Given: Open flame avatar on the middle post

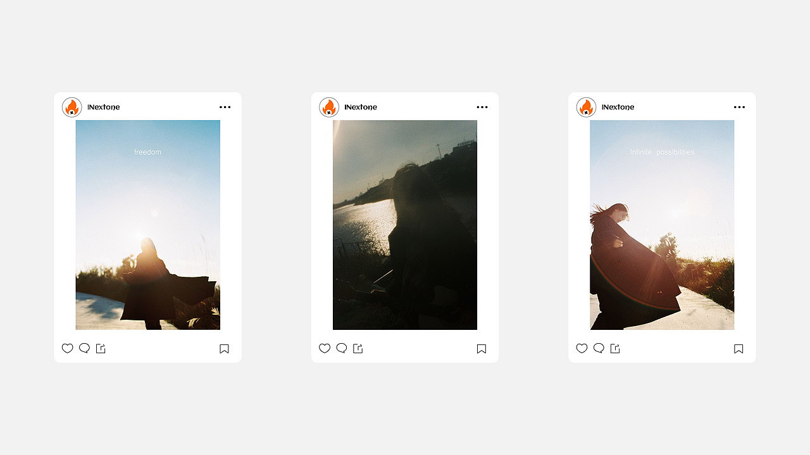Looking at the screenshot, I should [x=329, y=107].
